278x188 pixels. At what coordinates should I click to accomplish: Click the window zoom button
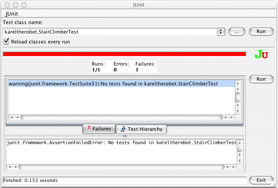24,5
